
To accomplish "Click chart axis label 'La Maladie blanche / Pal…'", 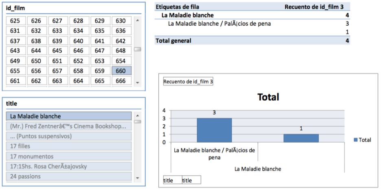I will [x=214, y=154].
